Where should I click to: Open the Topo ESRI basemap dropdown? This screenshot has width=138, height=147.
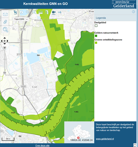(x=27, y=19)
